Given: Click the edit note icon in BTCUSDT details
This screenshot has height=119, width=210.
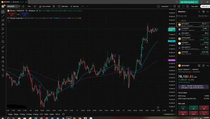Looking at the screenshot, I should pos(203,66).
